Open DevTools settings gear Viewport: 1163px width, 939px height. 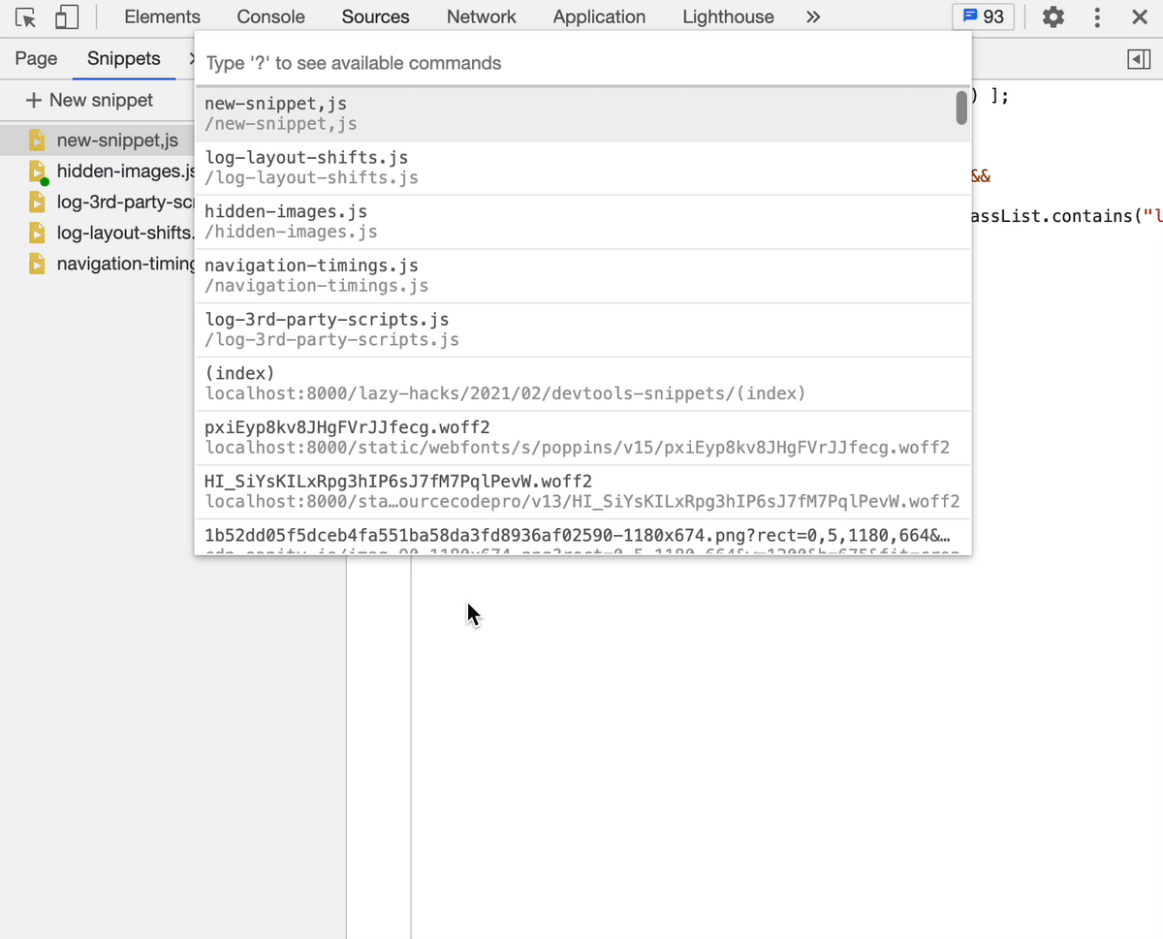(1053, 16)
